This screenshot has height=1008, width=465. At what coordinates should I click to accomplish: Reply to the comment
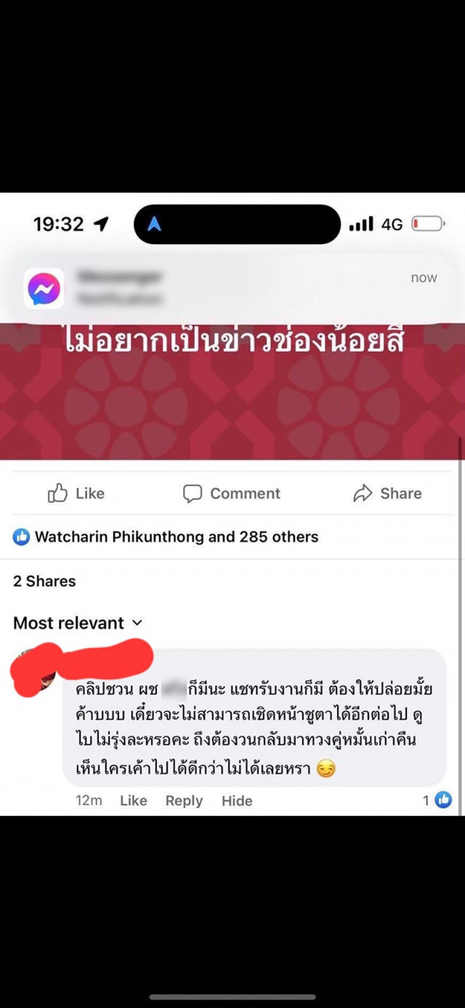click(184, 800)
